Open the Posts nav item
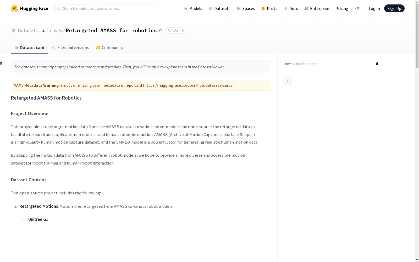Screen dimensions: 419x262 tap(269, 8)
